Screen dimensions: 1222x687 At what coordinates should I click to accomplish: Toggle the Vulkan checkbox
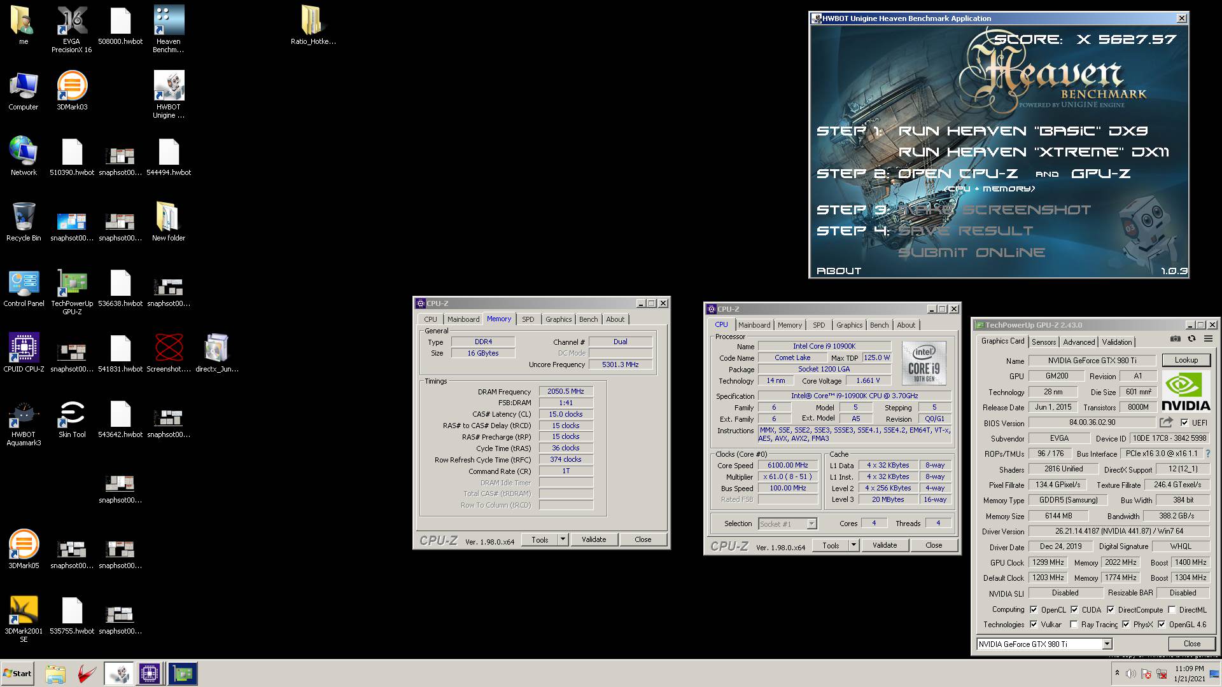tap(1034, 625)
